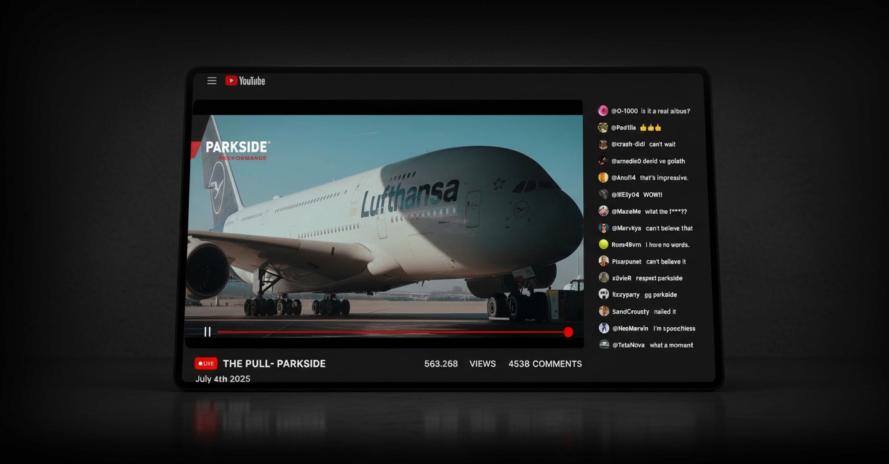Click the comment 'can't wait'
The height and width of the screenshot is (464, 889).
pos(662,144)
